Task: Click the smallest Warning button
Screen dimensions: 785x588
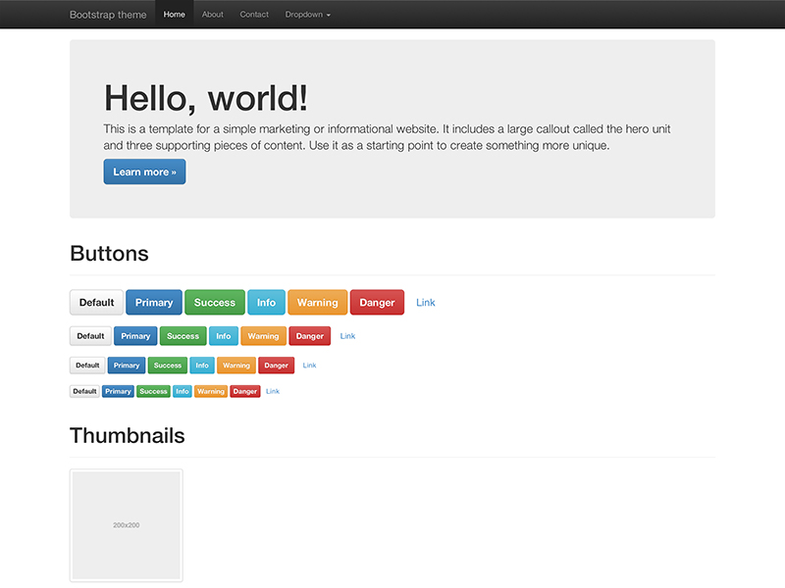Action: 210,391
